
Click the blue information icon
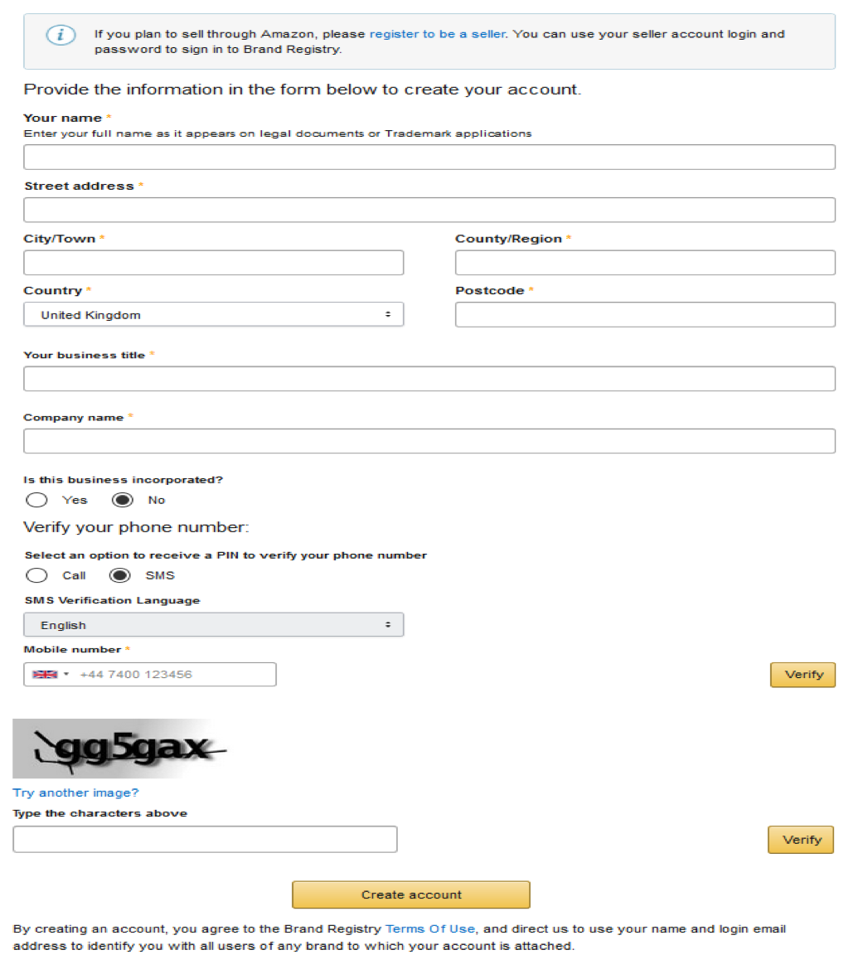click(61, 35)
